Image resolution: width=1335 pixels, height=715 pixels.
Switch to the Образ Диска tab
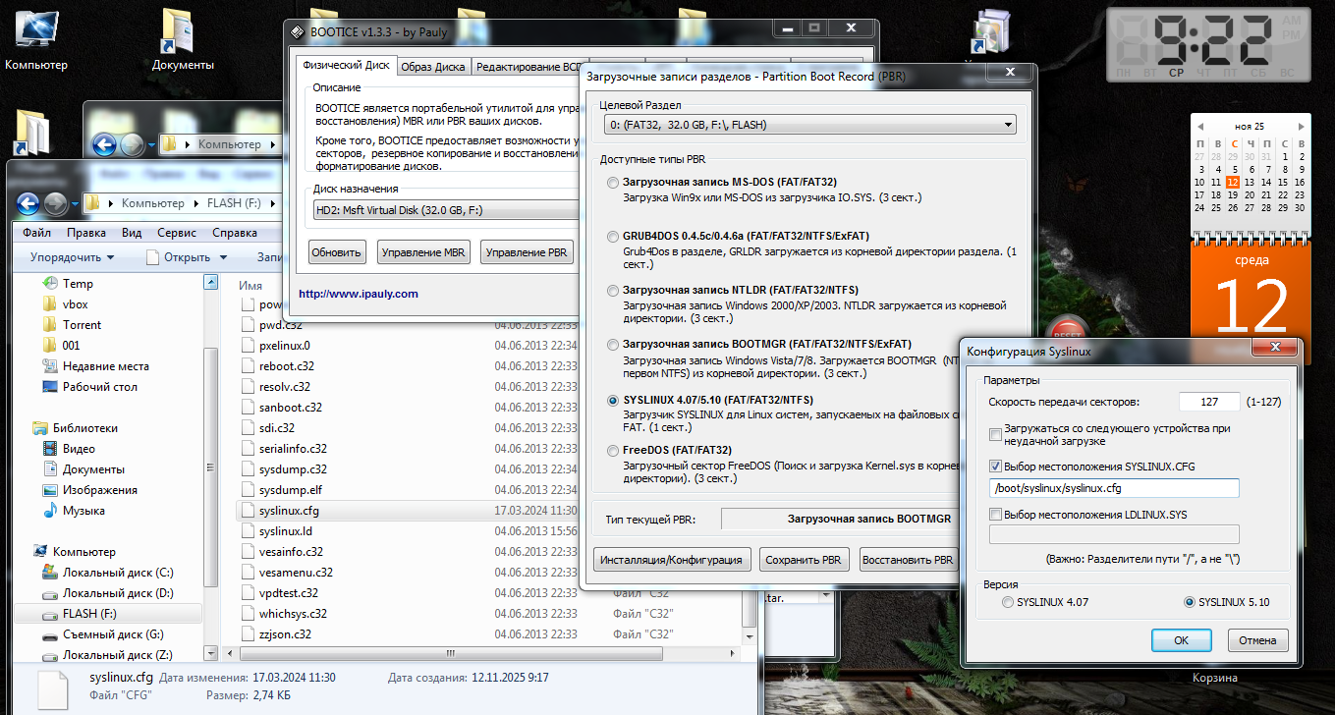[x=434, y=67]
